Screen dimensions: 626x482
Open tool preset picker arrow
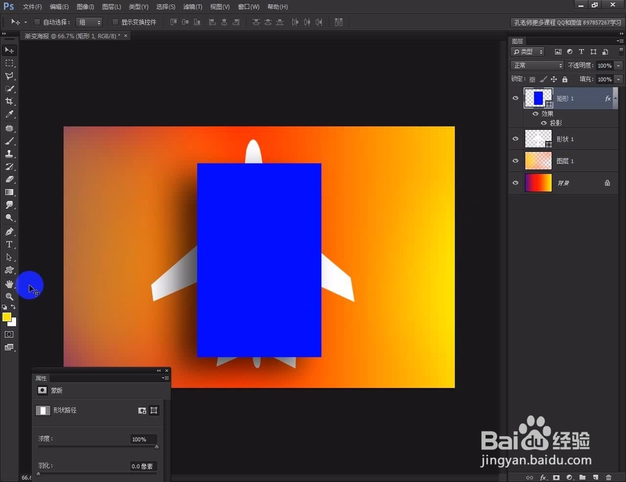coord(26,23)
